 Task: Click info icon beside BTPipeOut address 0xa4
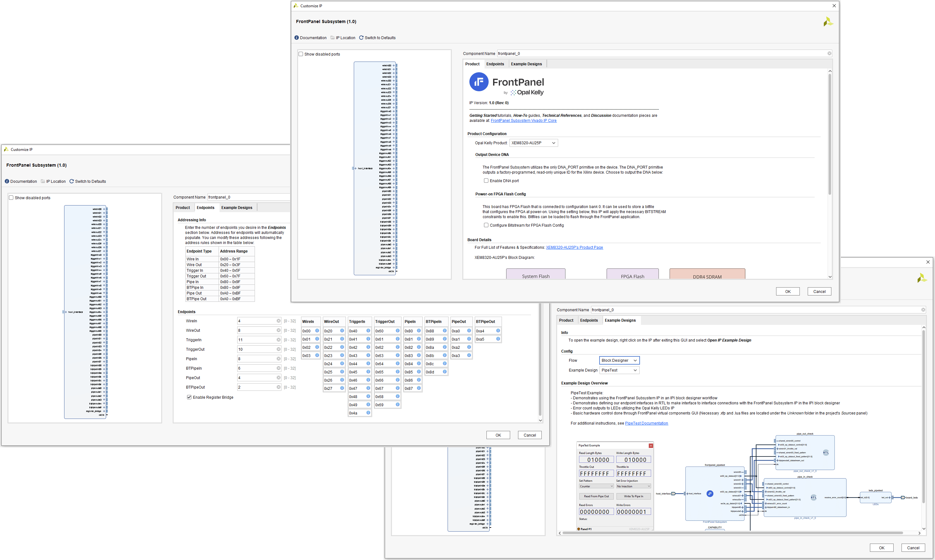click(x=498, y=331)
